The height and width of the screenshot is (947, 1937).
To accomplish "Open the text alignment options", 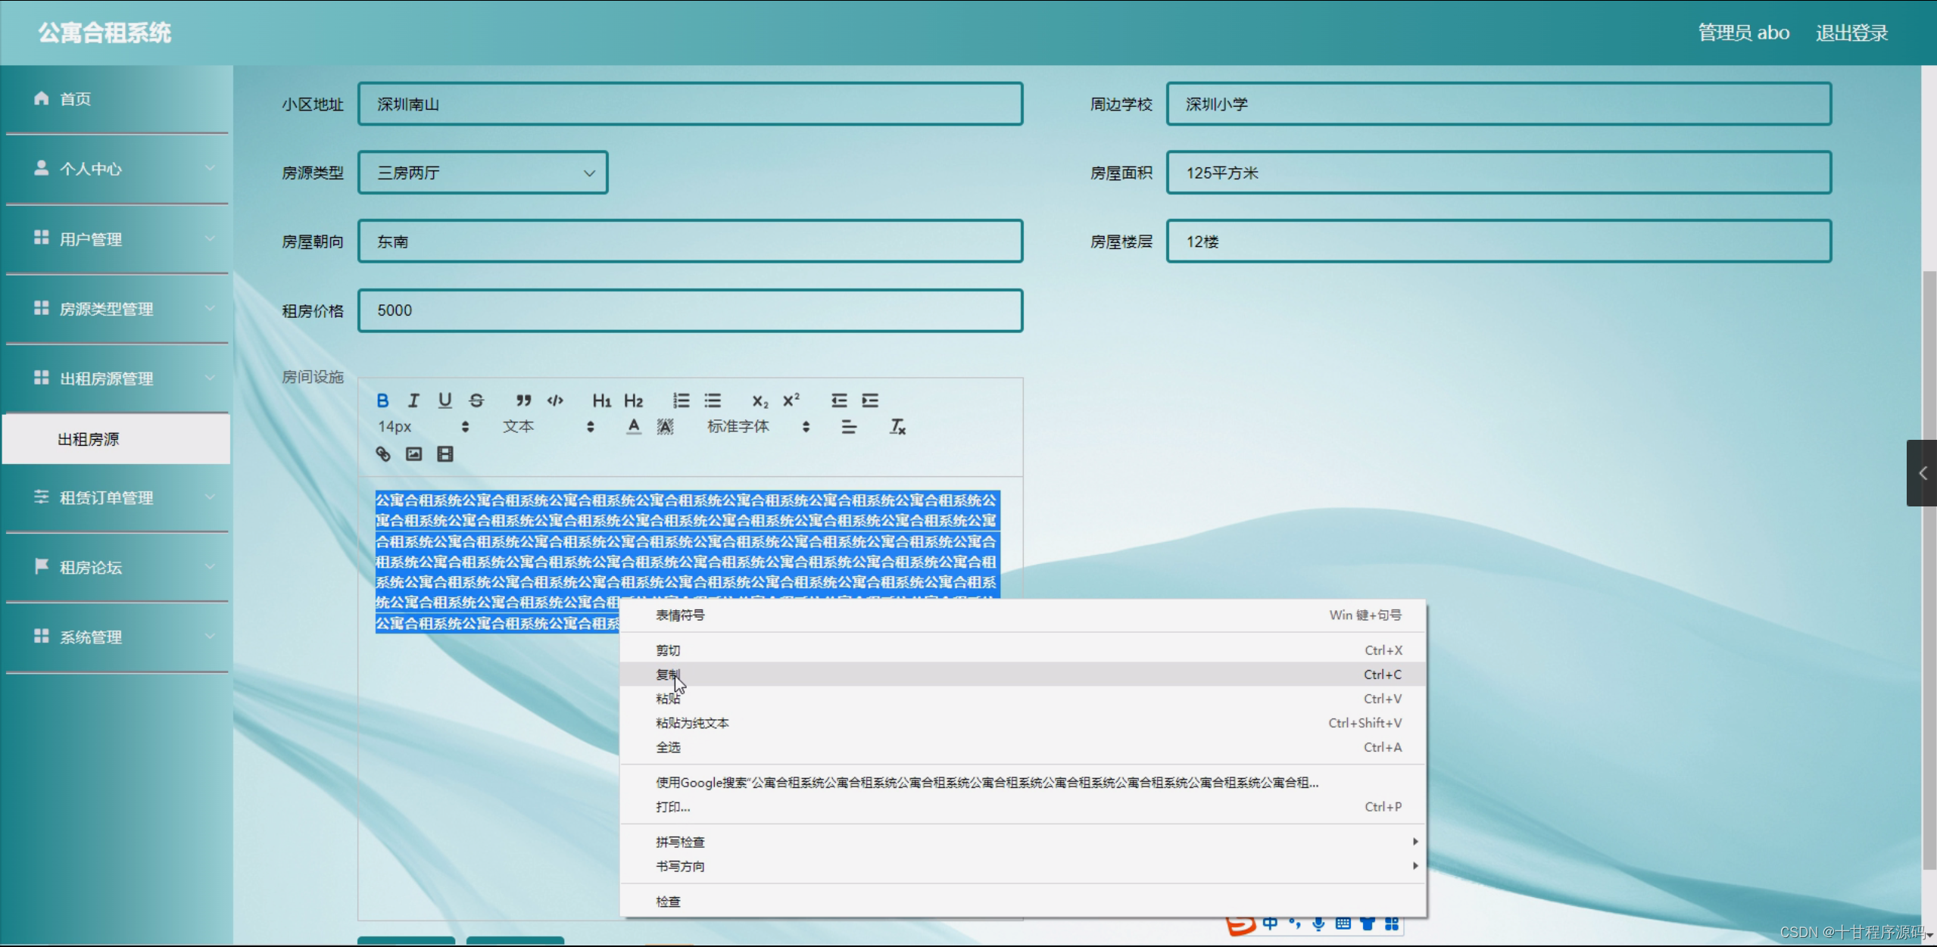I will pyautogui.click(x=849, y=427).
